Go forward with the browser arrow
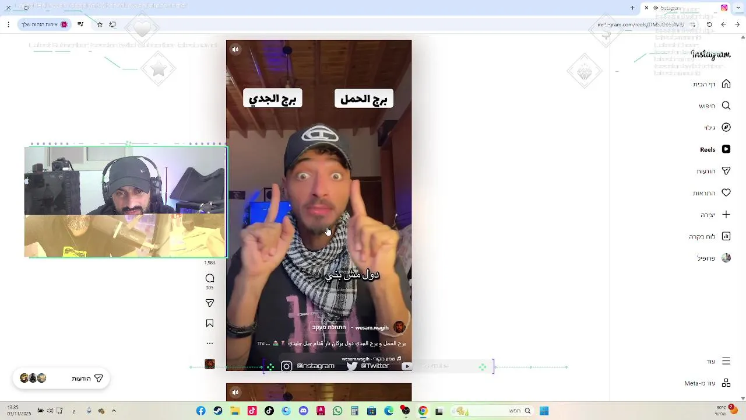The width and height of the screenshot is (746, 420). click(x=723, y=24)
